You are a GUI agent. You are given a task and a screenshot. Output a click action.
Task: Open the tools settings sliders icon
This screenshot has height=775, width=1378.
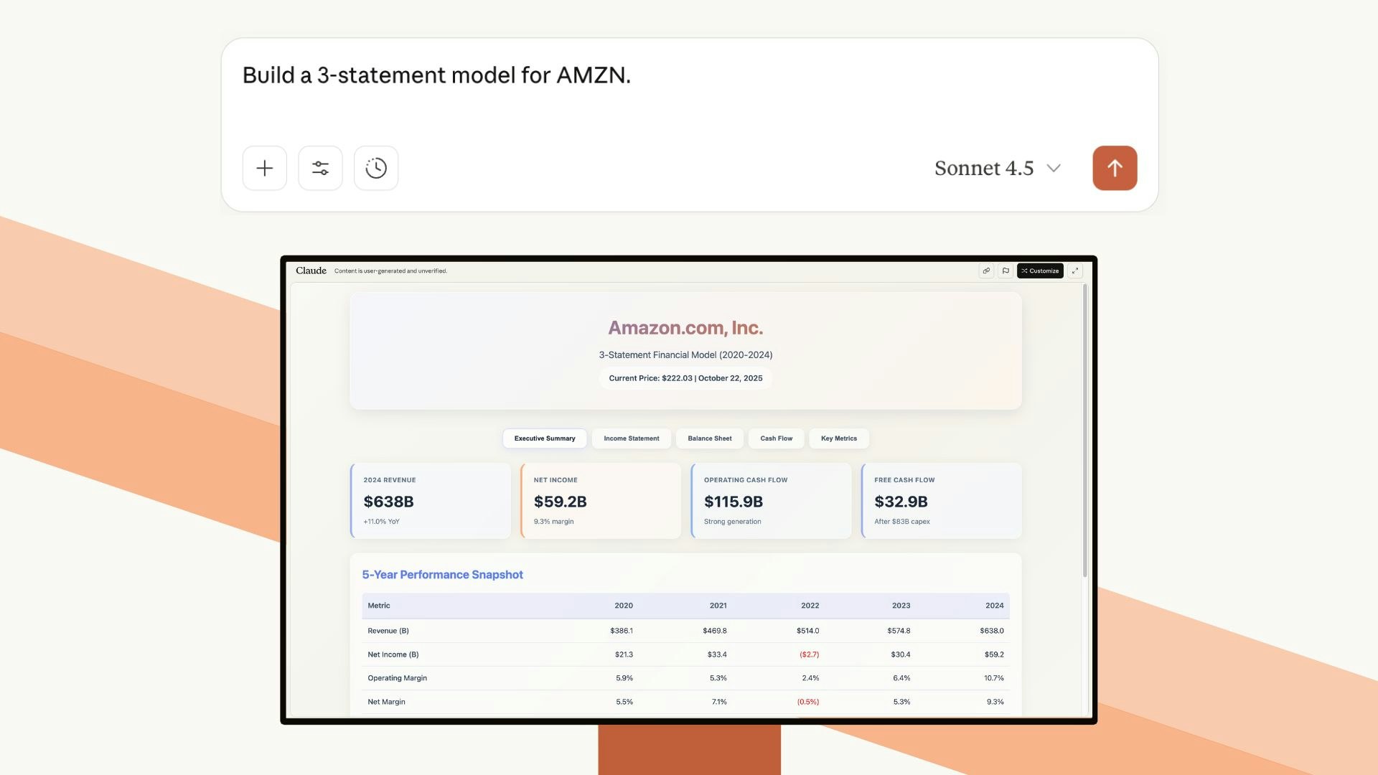pyautogui.click(x=320, y=168)
